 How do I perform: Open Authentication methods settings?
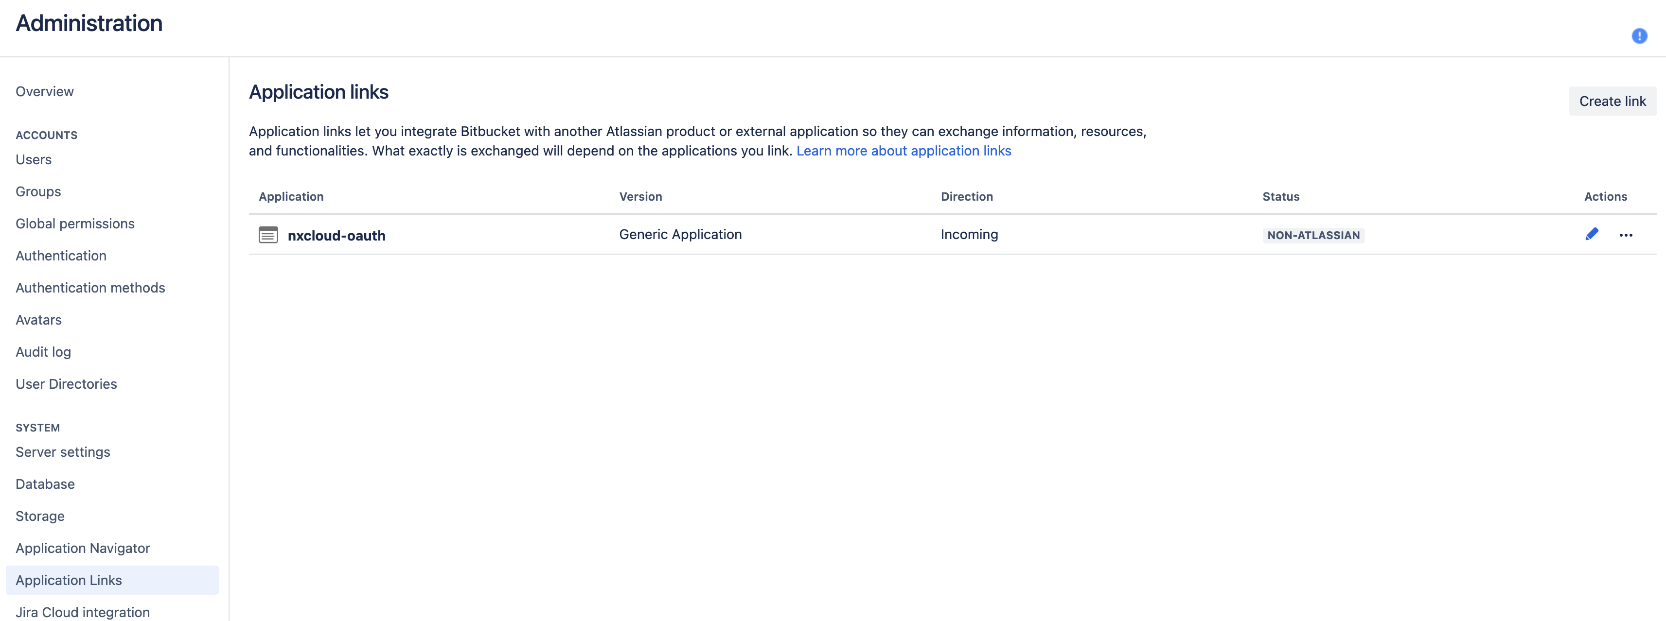(x=90, y=288)
